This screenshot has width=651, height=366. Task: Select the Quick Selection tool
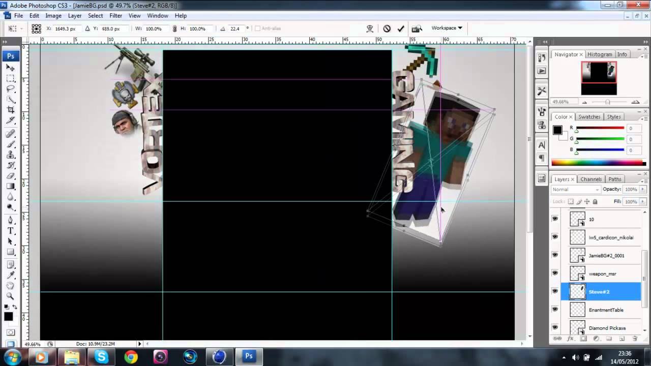[10, 100]
